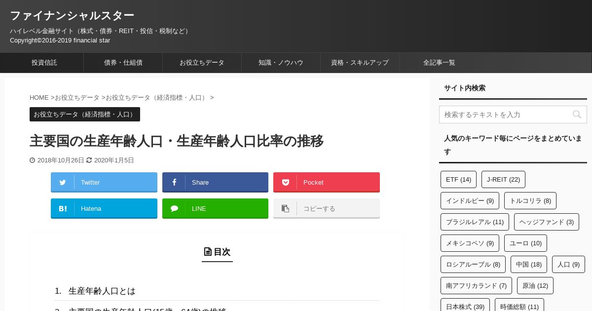This screenshot has height=311, width=592.
Task: Open the 資格・スキルアップ menu
Action: 360,63
